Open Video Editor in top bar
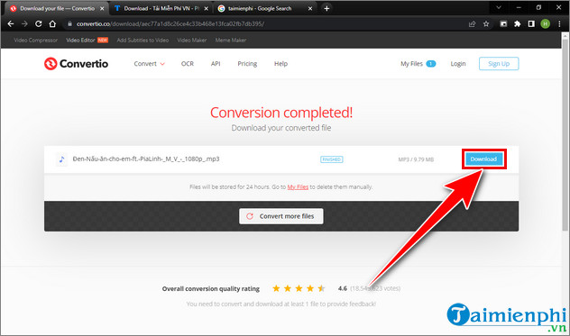The width and height of the screenshot is (570, 336). 87,40
